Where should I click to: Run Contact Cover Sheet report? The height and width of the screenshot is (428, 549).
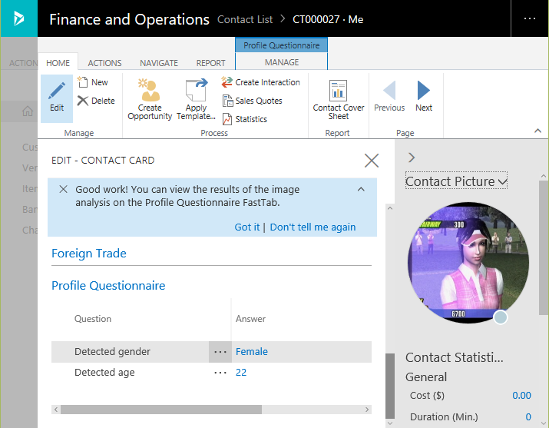[338, 100]
